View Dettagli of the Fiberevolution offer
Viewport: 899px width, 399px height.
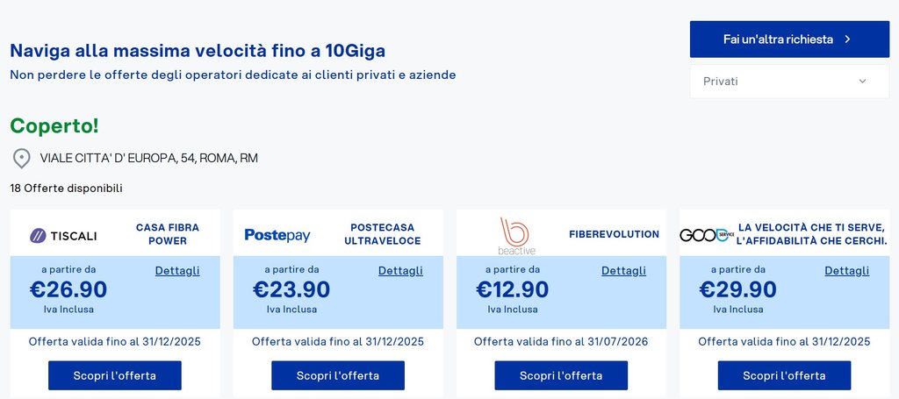tap(623, 270)
